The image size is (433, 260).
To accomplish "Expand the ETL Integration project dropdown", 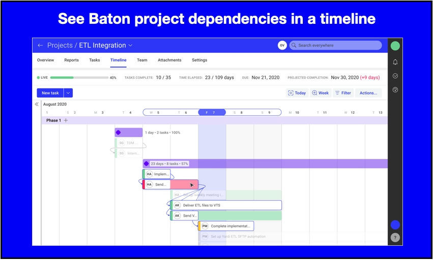I will (x=130, y=45).
